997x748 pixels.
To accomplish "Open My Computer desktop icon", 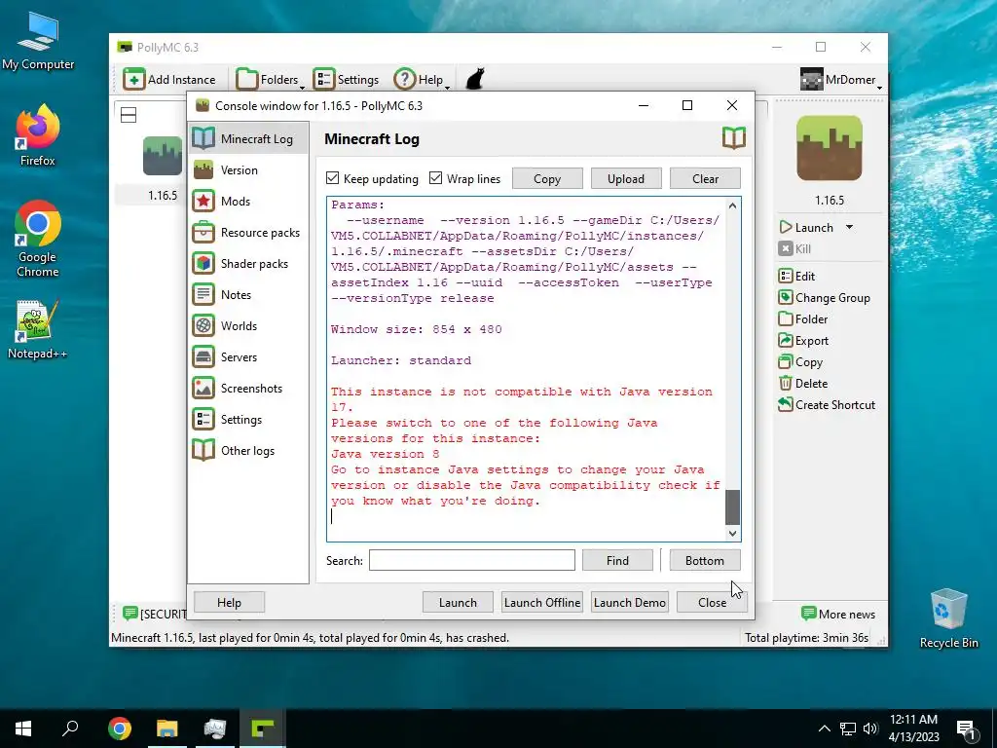I will pos(38,41).
